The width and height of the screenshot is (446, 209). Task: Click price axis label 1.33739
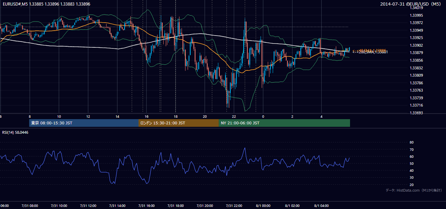click(416, 98)
